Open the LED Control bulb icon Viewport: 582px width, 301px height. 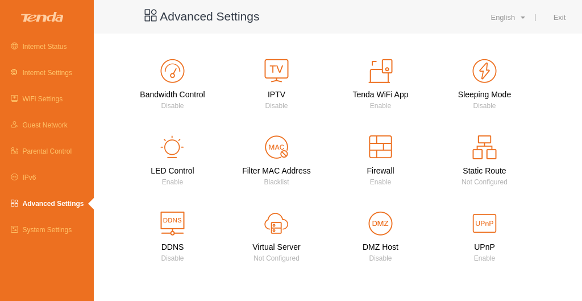[x=172, y=147]
